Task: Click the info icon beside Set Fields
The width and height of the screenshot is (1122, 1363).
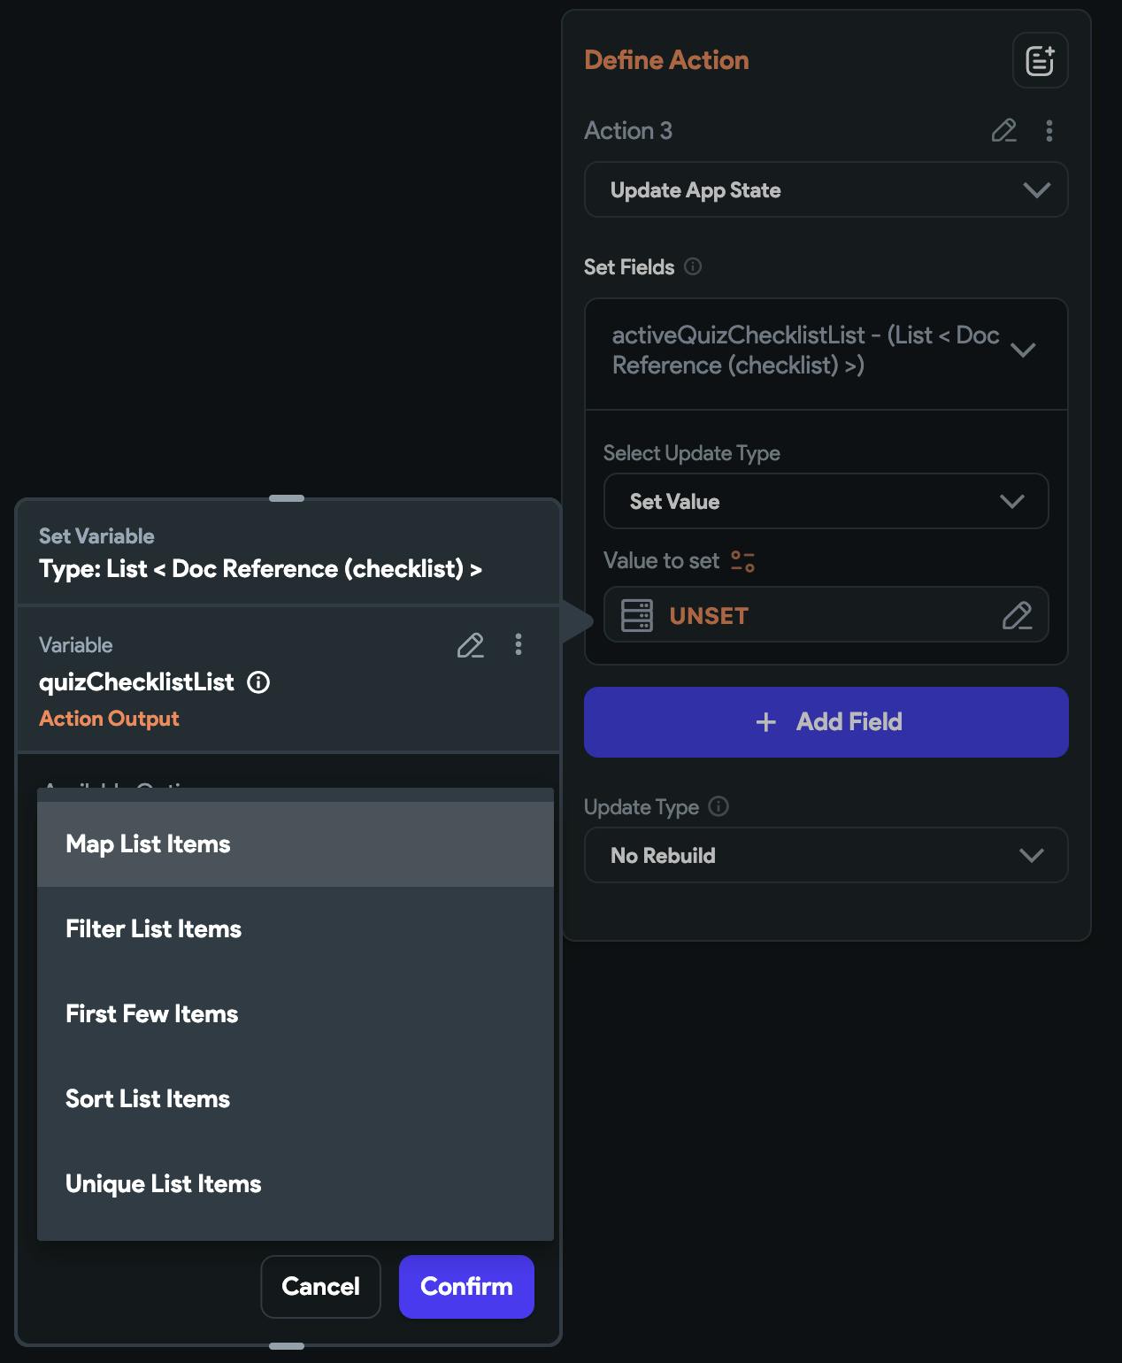Action: point(694,266)
